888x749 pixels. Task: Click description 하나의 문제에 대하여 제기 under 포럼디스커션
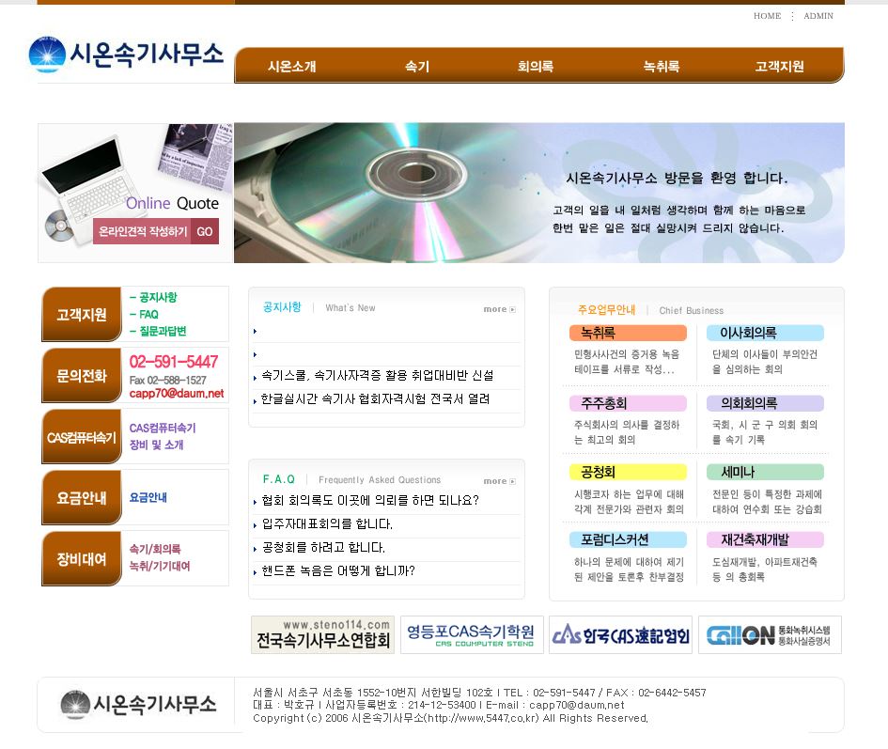click(x=629, y=562)
